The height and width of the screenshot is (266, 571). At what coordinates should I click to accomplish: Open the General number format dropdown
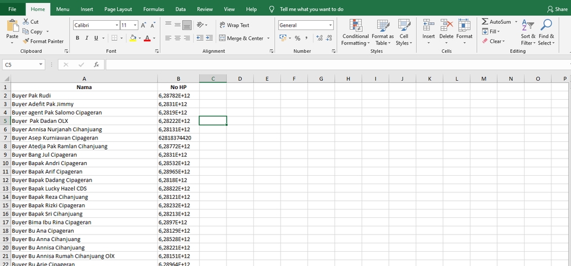coord(330,25)
